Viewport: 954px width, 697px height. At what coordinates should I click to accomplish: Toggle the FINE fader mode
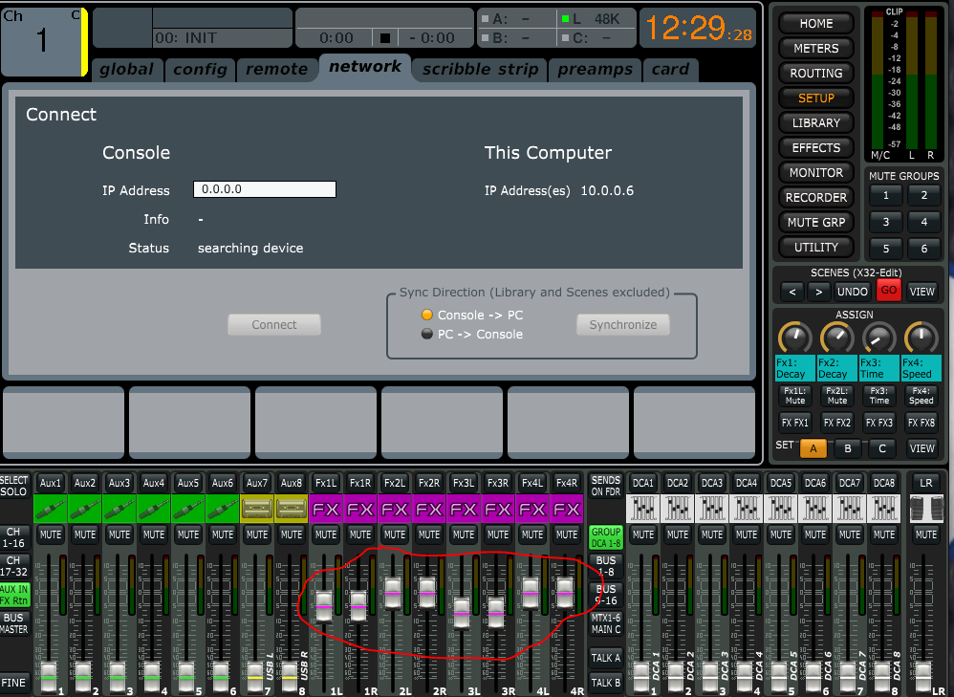coord(14,683)
